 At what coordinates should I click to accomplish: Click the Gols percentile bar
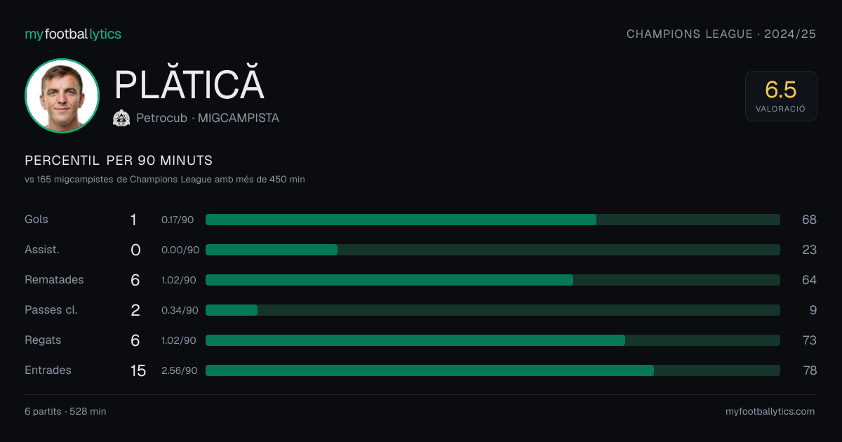[493, 220]
